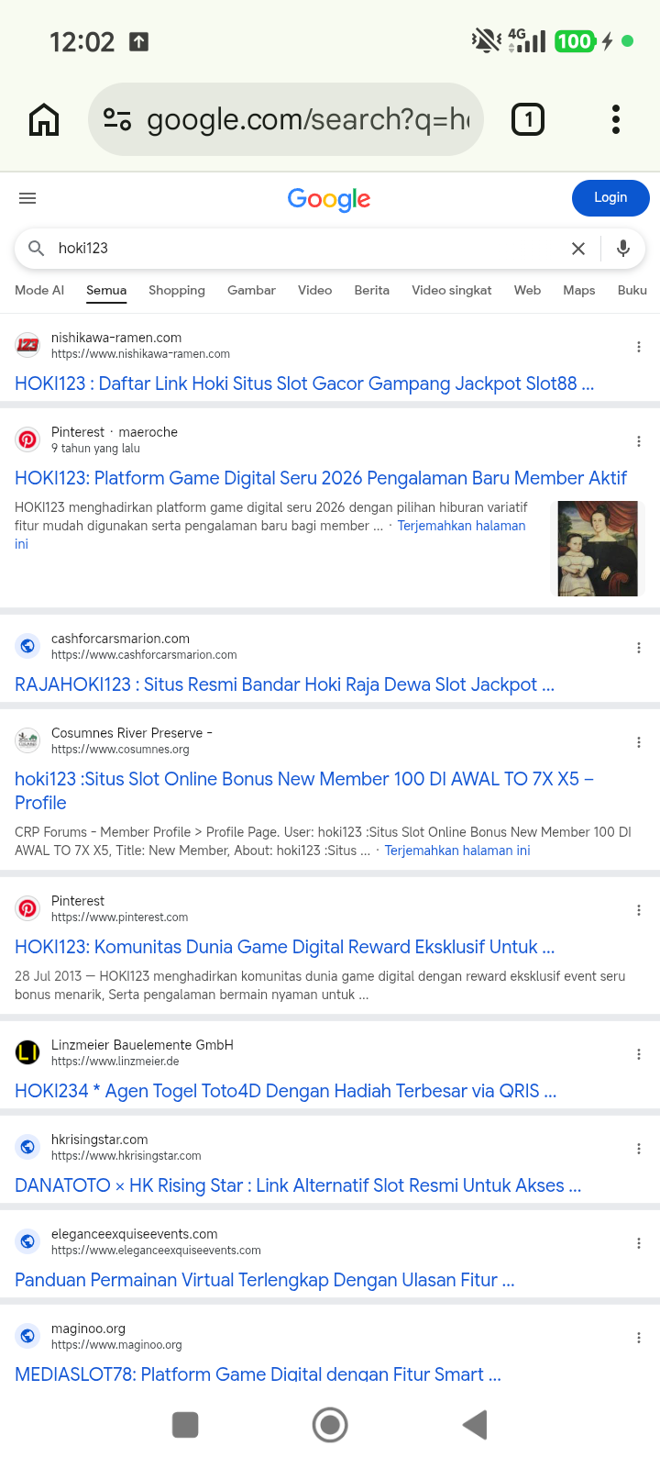Image resolution: width=660 pixels, height=1468 pixels.
Task: Switch to Mode AI tab
Action: click(x=39, y=290)
